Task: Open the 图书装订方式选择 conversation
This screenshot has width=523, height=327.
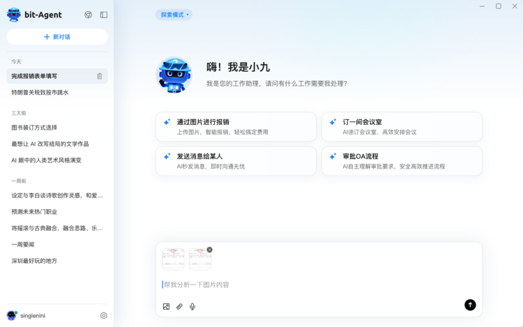Action: coord(35,128)
